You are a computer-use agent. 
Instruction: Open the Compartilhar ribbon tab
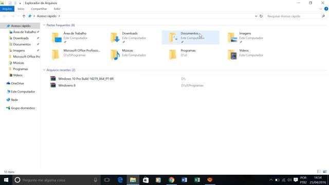[x=39, y=9]
